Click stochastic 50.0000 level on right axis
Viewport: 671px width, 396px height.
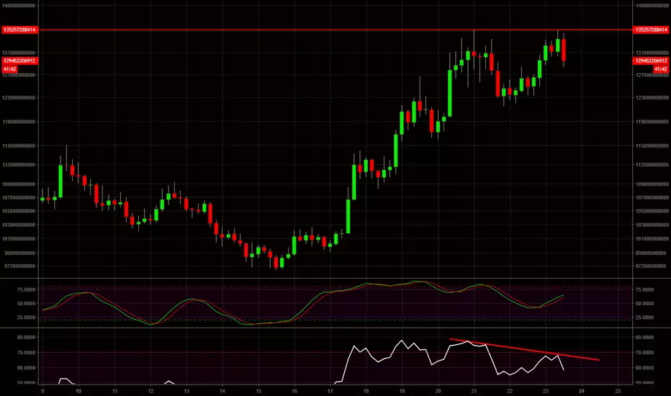[644, 304]
